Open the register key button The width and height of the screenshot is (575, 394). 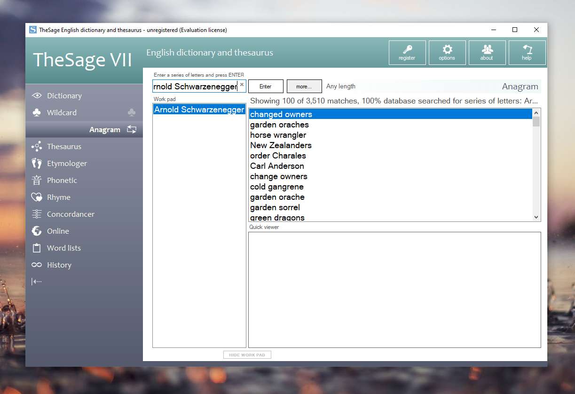407,53
